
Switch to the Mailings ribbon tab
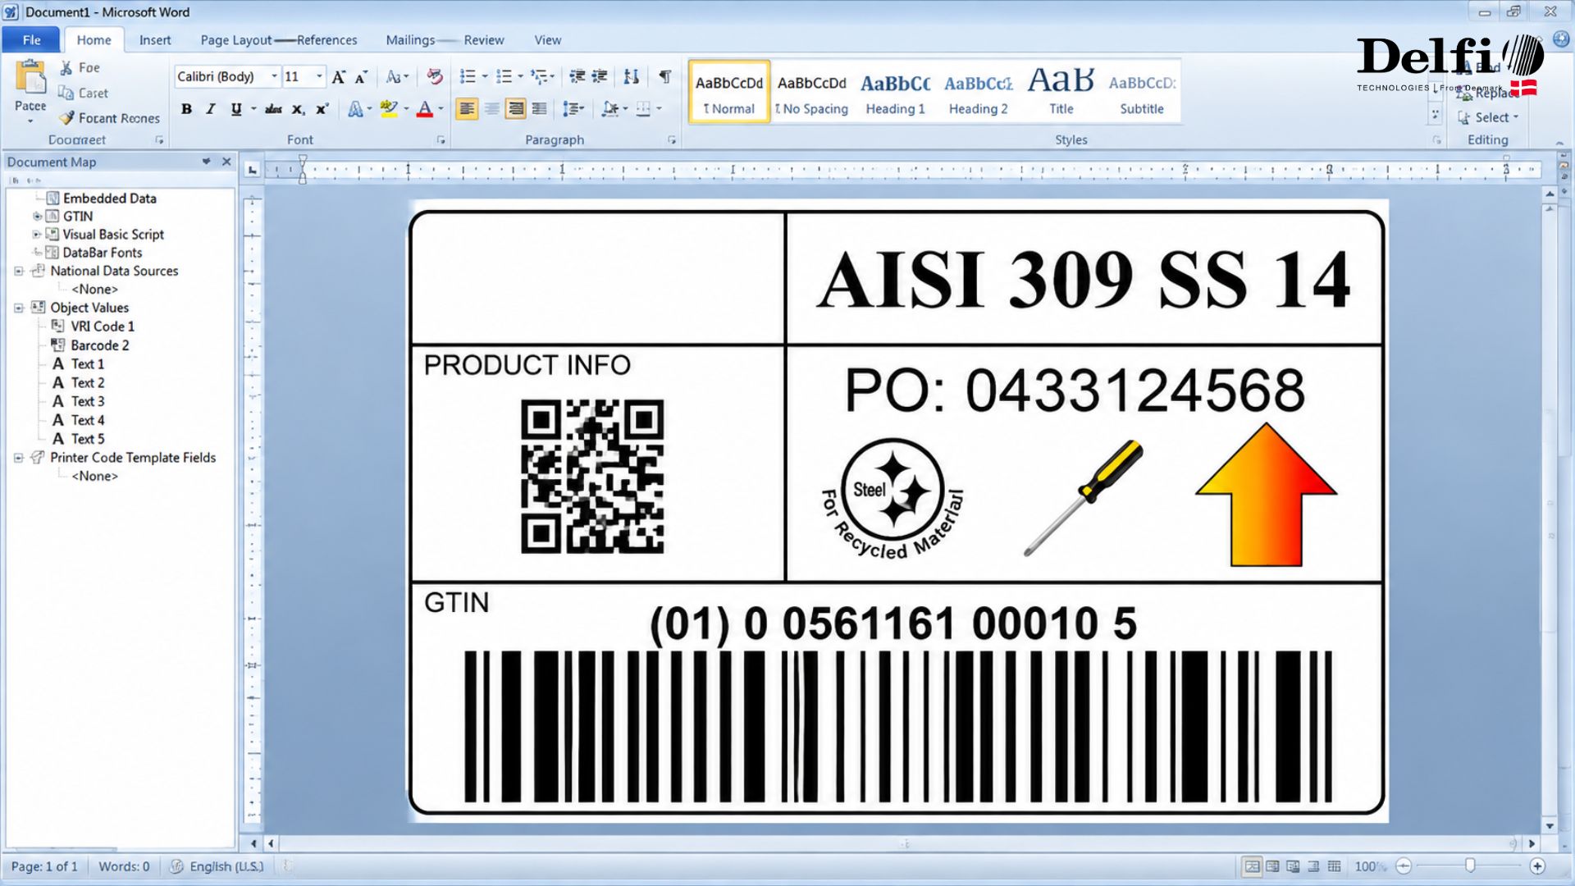click(410, 39)
